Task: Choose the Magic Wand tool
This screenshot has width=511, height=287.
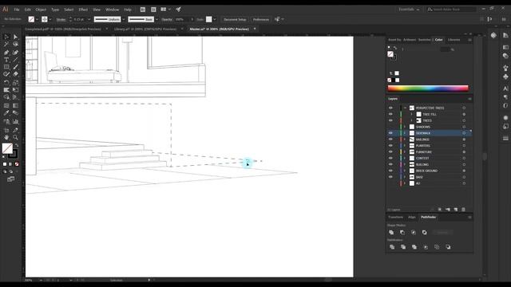Action: (6, 45)
